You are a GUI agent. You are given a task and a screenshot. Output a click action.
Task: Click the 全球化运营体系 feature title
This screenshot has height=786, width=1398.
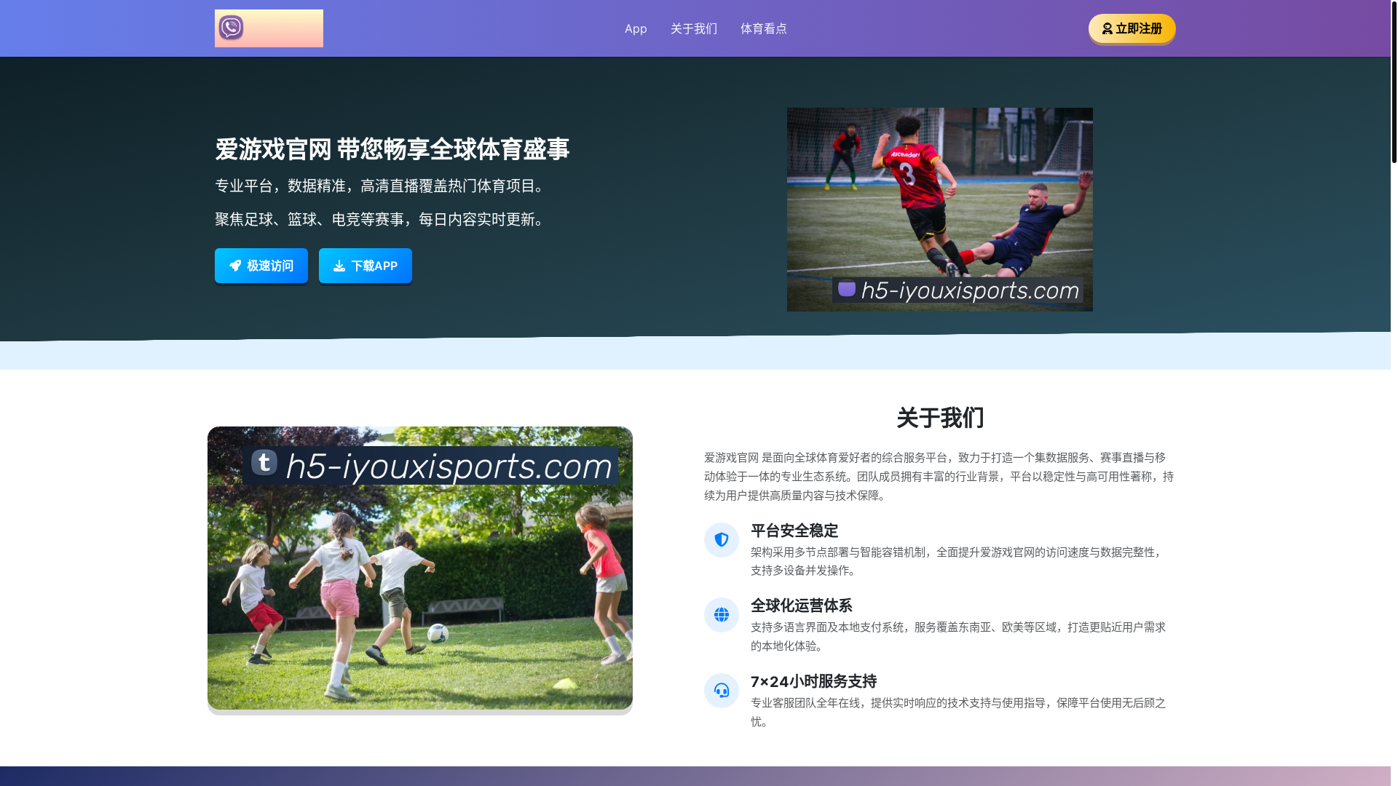[801, 606]
